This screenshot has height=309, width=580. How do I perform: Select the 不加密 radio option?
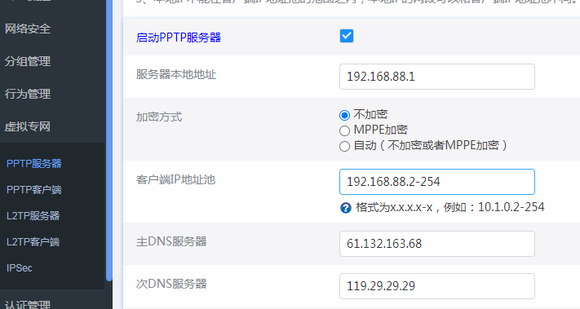pyautogui.click(x=344, y=115)
